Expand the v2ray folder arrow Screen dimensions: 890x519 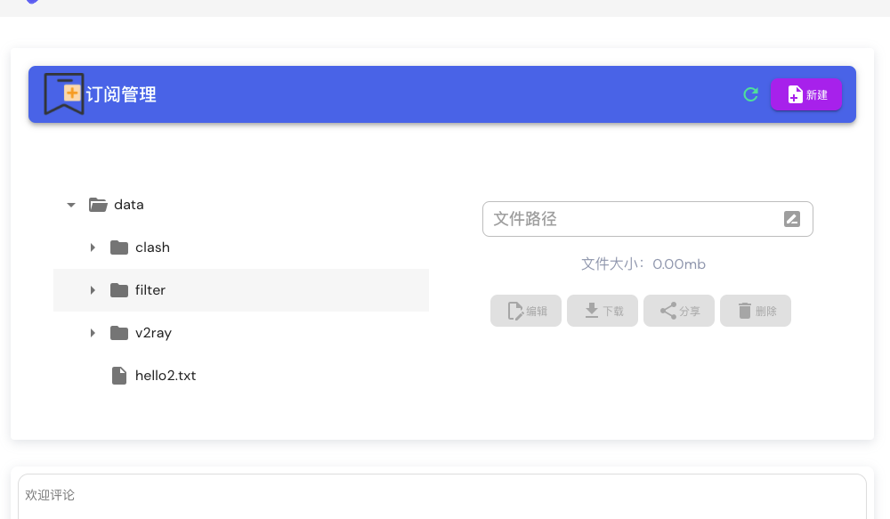93,333
